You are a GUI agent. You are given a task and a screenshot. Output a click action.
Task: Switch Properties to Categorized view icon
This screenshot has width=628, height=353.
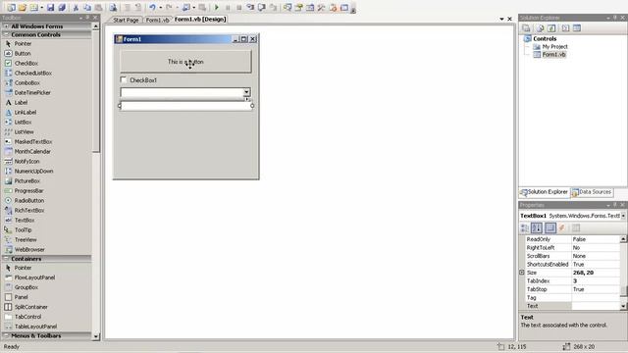[x=524, y=228]
